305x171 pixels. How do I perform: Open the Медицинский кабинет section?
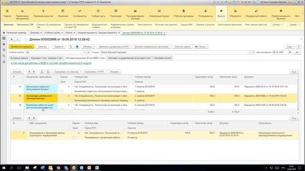256,13
